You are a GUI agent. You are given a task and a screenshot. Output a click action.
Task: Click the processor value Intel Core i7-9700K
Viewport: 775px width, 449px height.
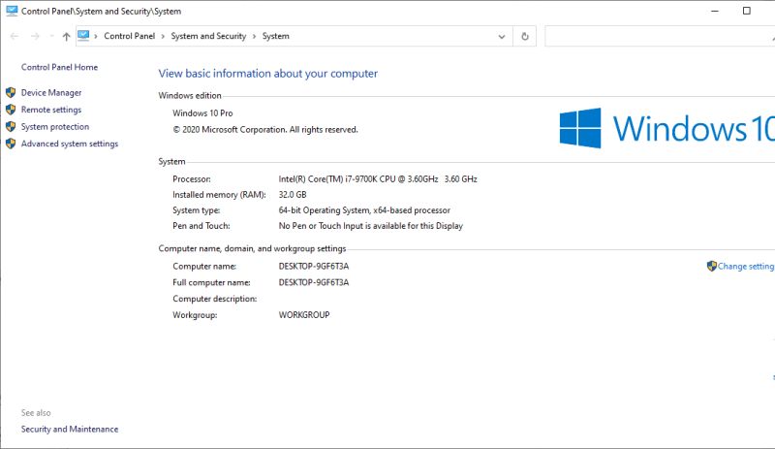coord(378,179)
